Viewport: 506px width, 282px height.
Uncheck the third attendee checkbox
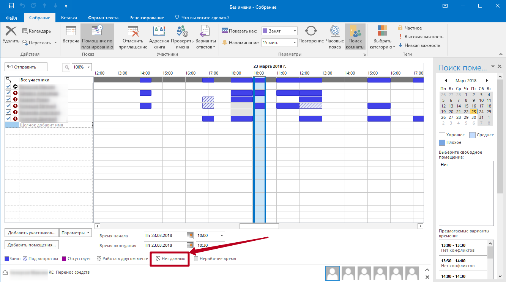[8, 100]
